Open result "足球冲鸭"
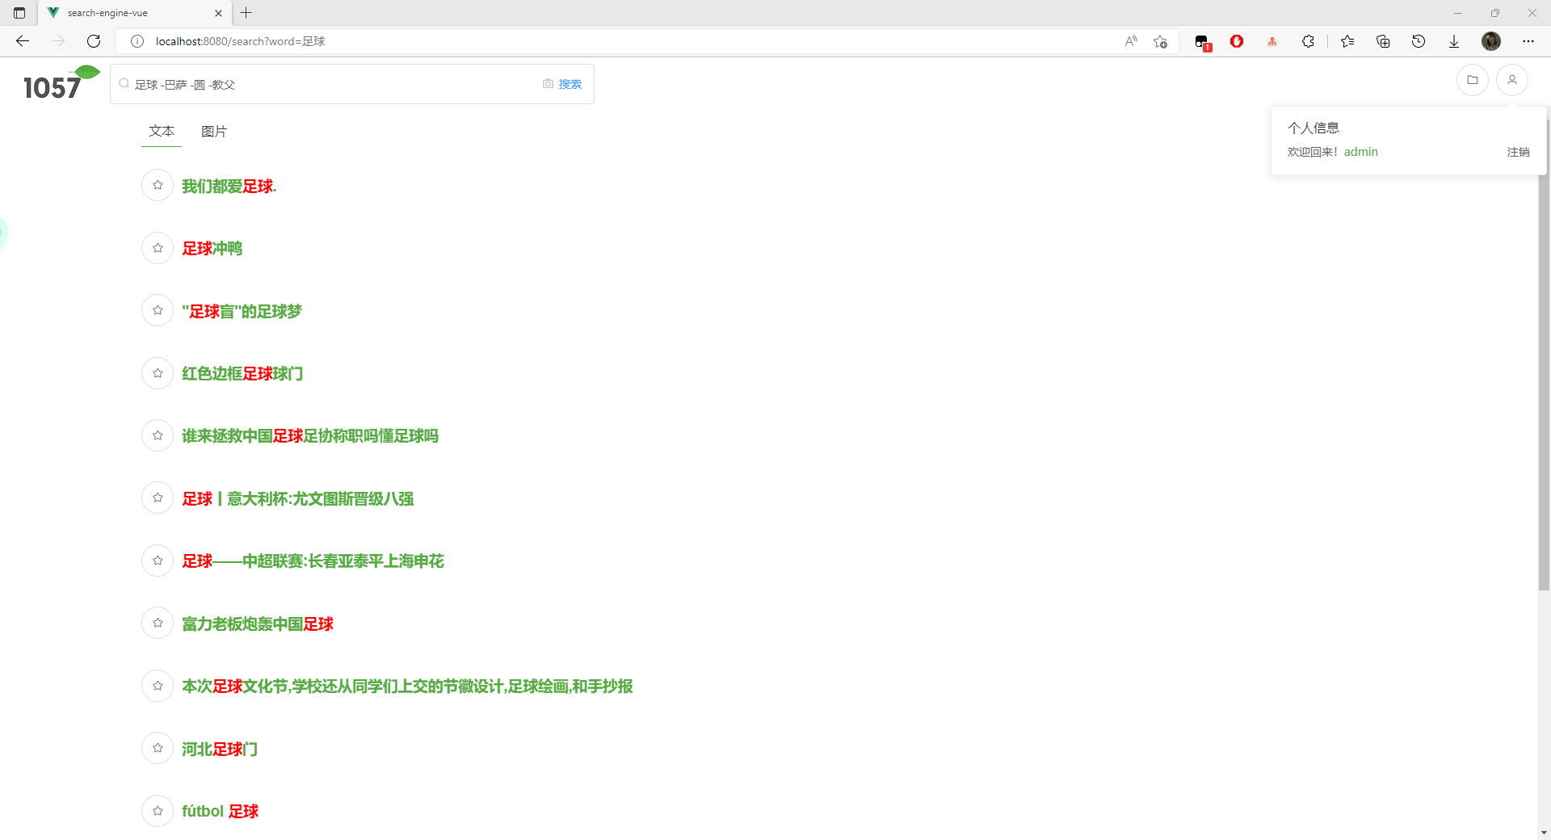Viewport: 1551px width, 840px height. 212,249
